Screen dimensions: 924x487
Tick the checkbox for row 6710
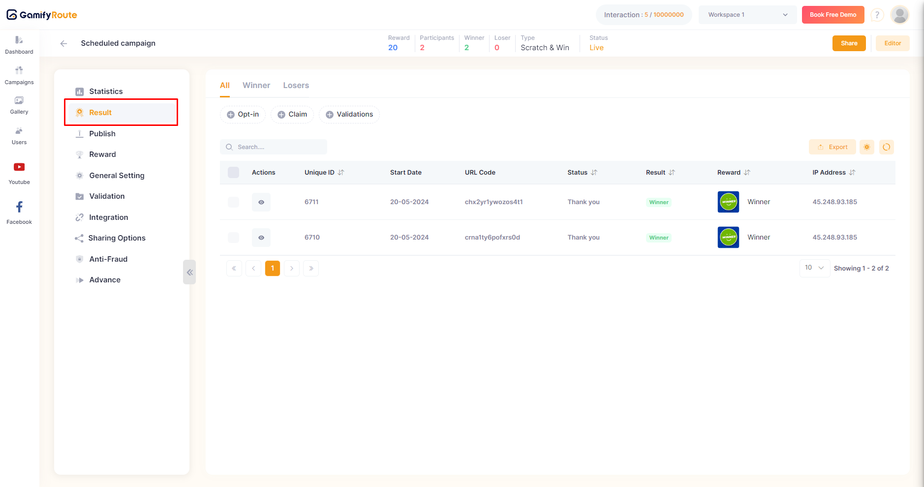[x=233, y=238]
